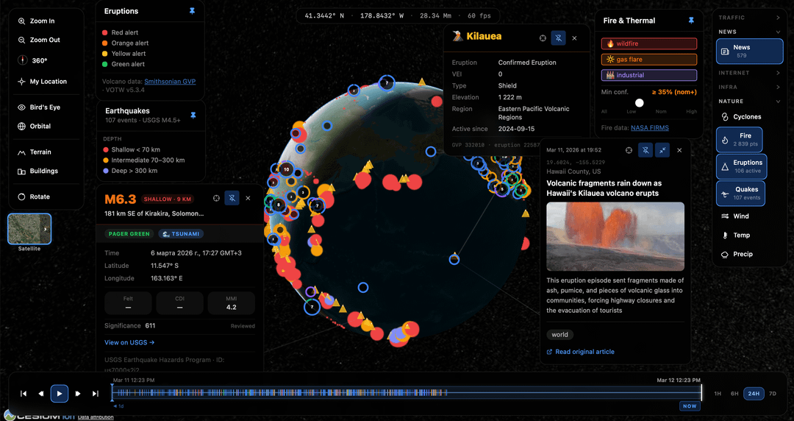Viewport: 794px width, 421px height.
Task: Open the View on USGS link
Action: click(129, 342)
